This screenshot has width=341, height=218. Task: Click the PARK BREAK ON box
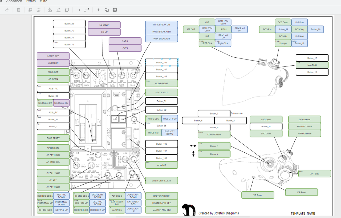coord(161,25)
